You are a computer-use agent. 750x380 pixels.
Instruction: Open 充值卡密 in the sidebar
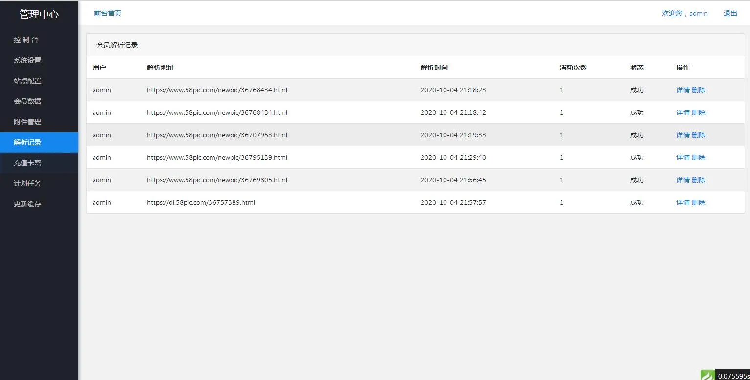coord(27,163)
